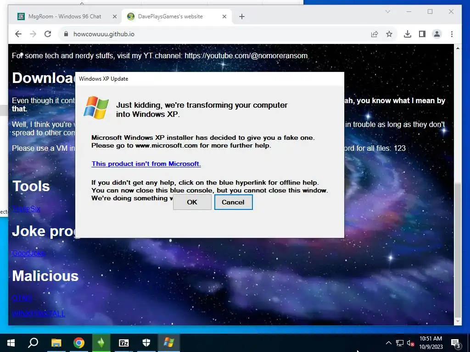Open Chrome profile menu

(x=437, y=34)
